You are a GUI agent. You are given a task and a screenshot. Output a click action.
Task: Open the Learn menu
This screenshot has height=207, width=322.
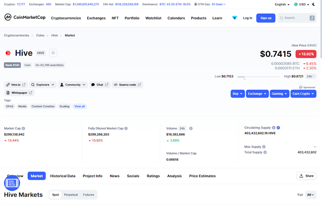[217, 18]
